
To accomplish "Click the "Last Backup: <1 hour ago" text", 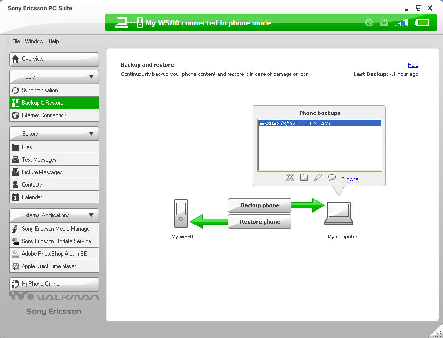I will point(386,74).
